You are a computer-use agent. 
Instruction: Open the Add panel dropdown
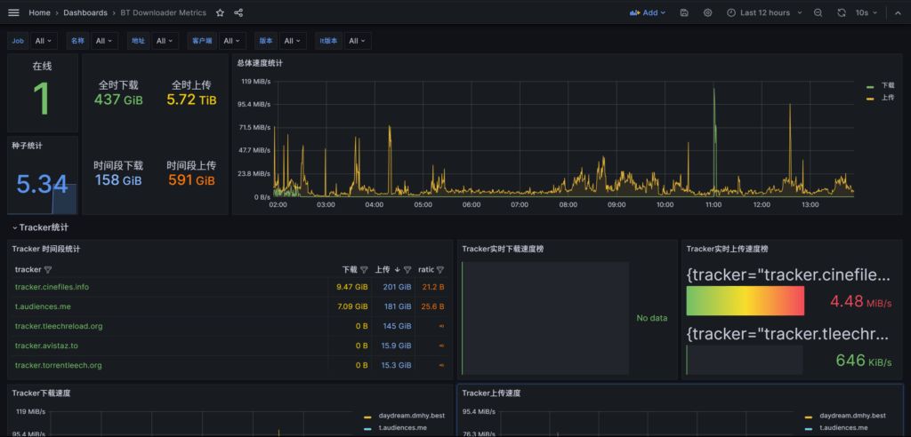648,12
